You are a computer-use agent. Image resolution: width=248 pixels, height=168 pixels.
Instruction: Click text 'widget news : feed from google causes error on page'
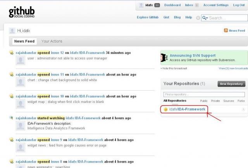(67, 146)
